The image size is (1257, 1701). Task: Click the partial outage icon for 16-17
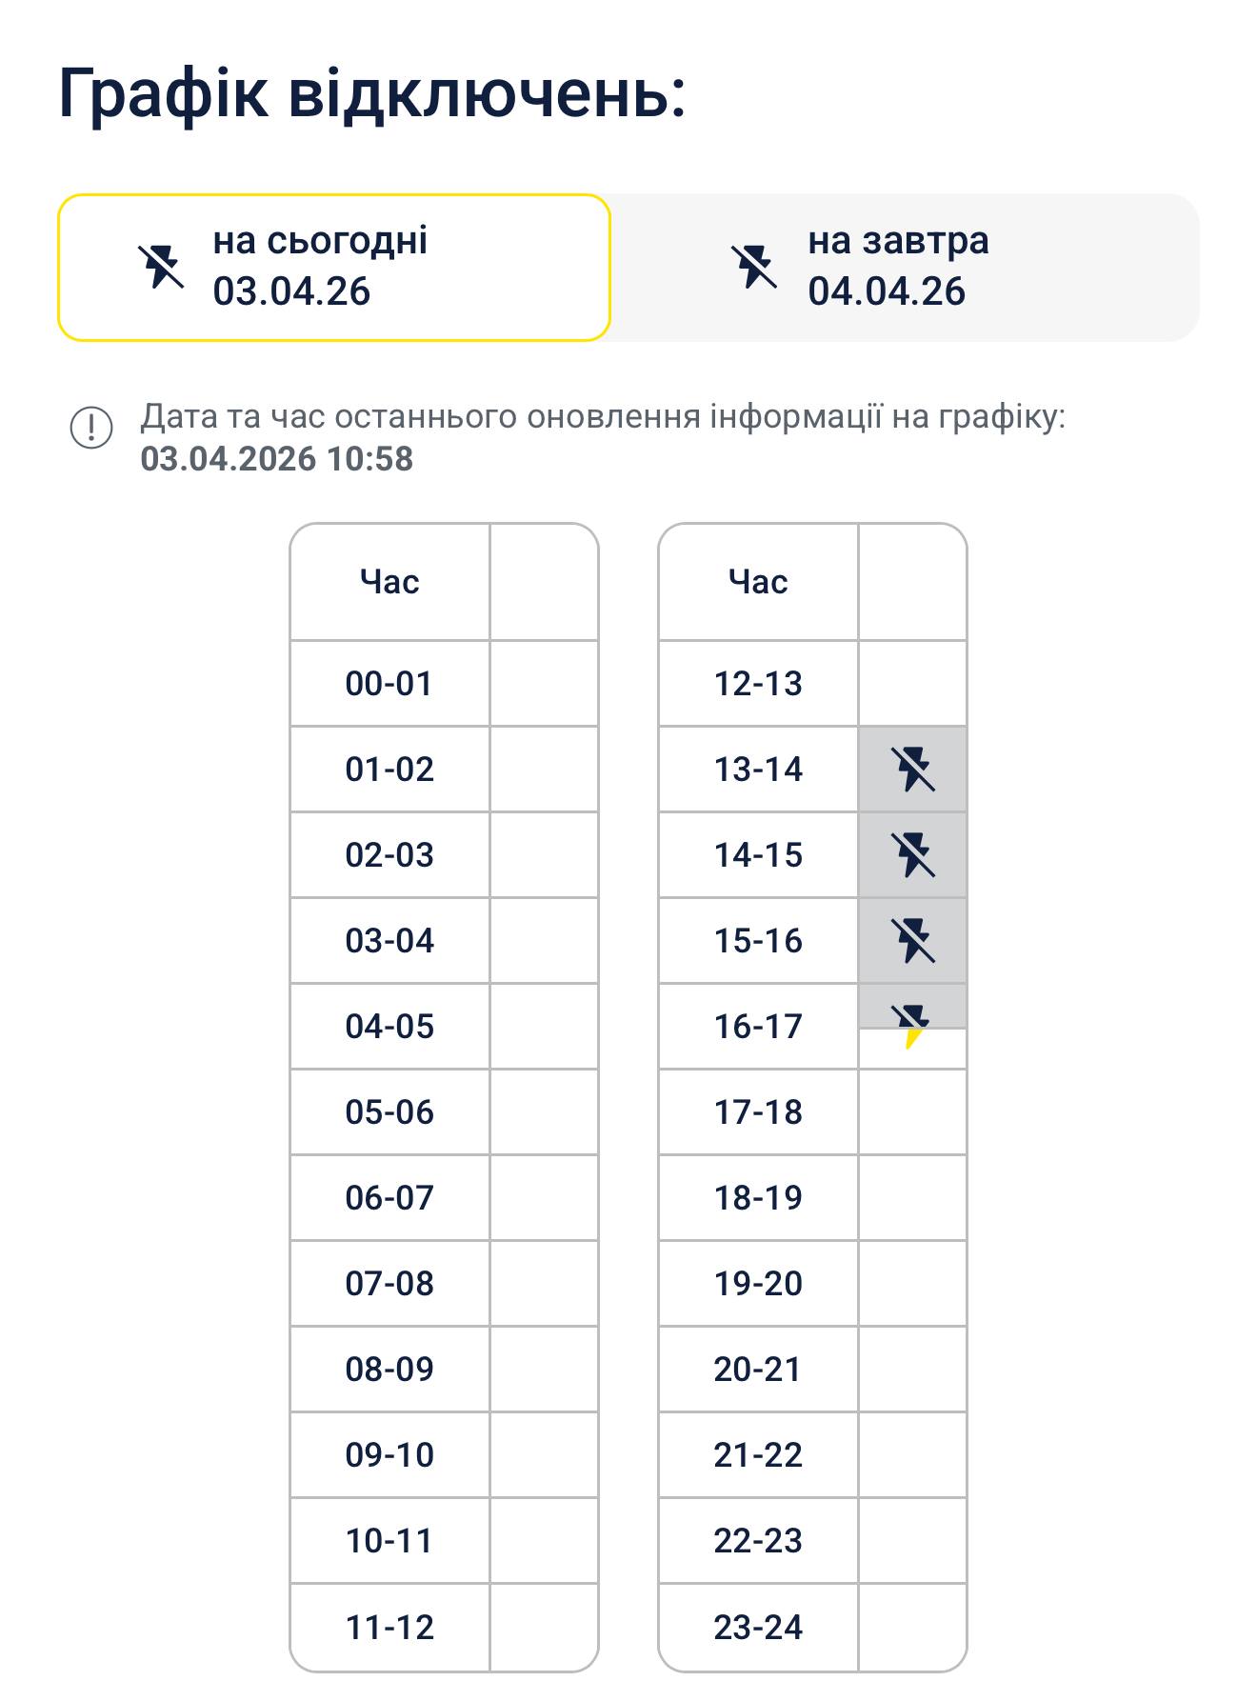pos(912,1025)
